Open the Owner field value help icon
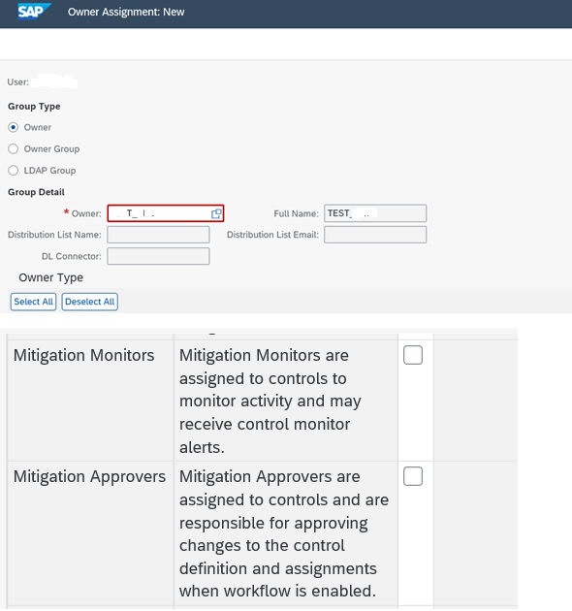 pyautogui.click(x=216, y=213)
